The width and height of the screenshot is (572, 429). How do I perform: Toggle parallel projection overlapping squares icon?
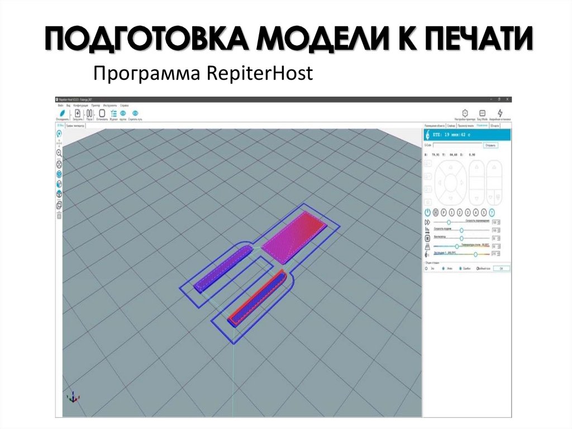(x=59, y=205)
